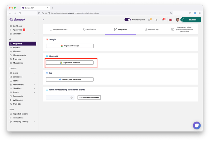Change language via the UK flag icon
The height and width of the screenshot is (141, 210).
[171, 20]
